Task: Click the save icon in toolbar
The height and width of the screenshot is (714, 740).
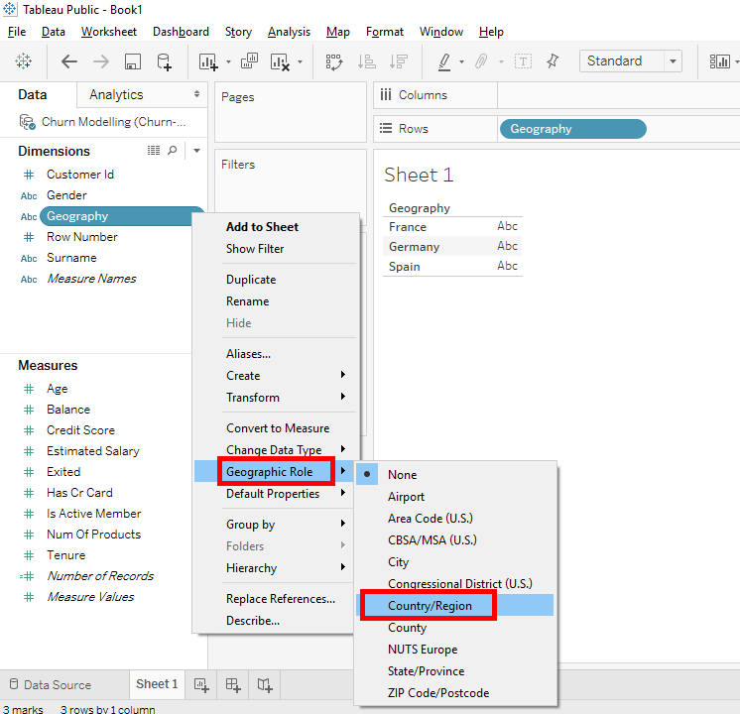Action: click(133, 61)
